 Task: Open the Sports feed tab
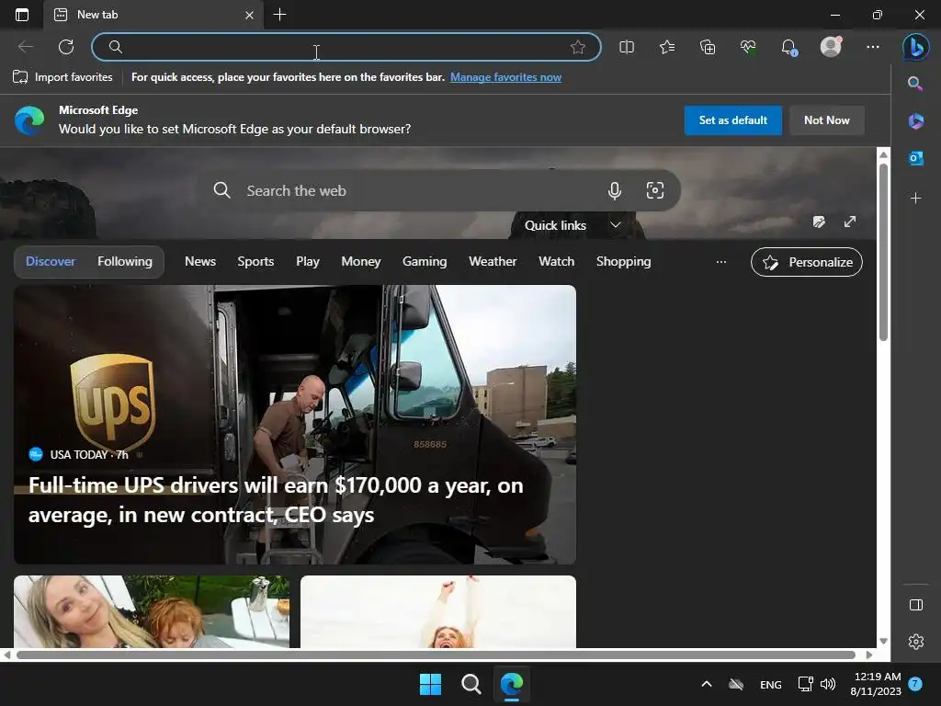(x=255, y=261)
